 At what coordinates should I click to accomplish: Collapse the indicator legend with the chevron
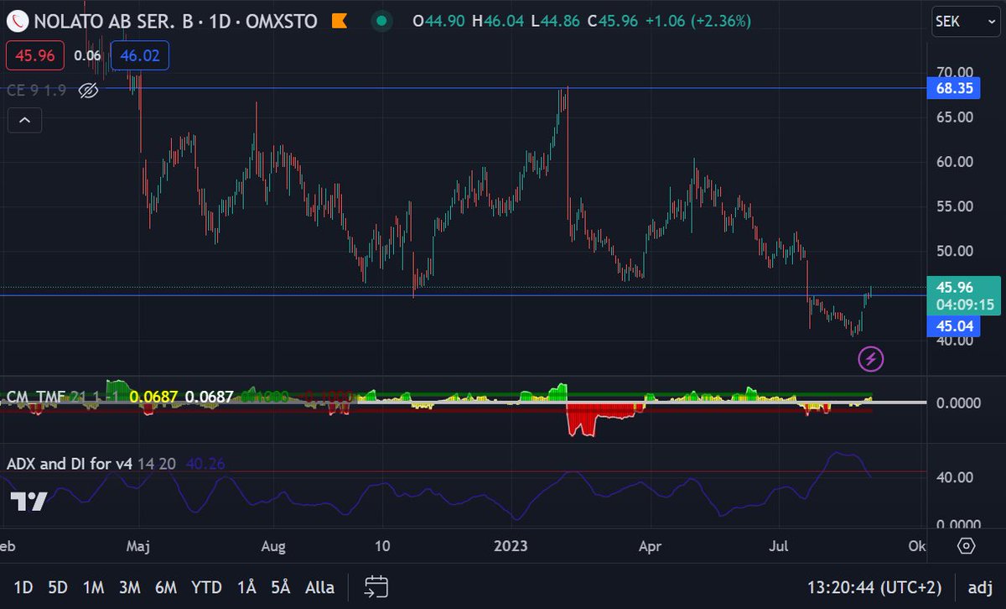click(x=24, y=121)
